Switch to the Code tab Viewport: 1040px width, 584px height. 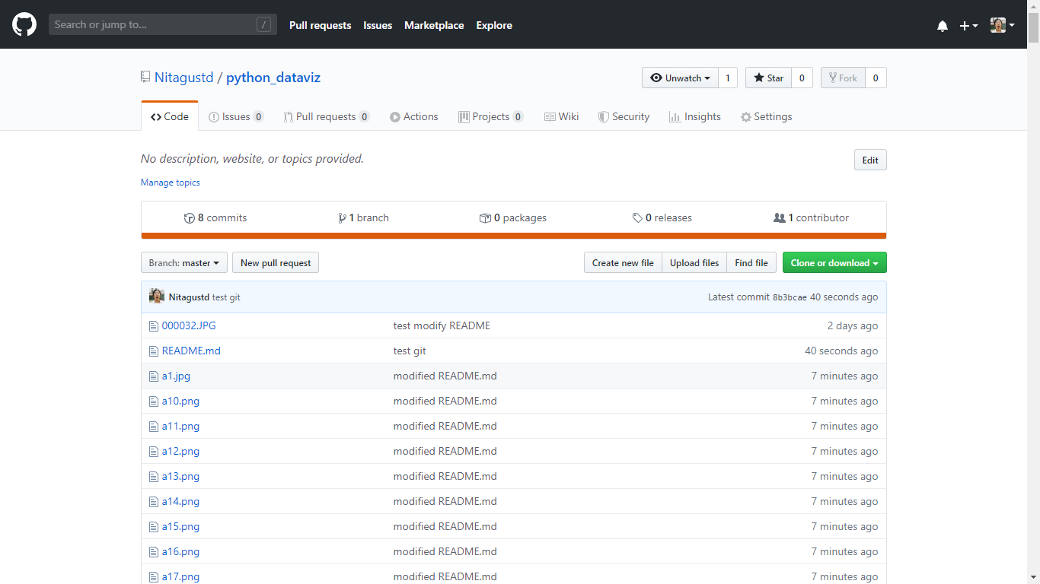click(x=170, y=116)
